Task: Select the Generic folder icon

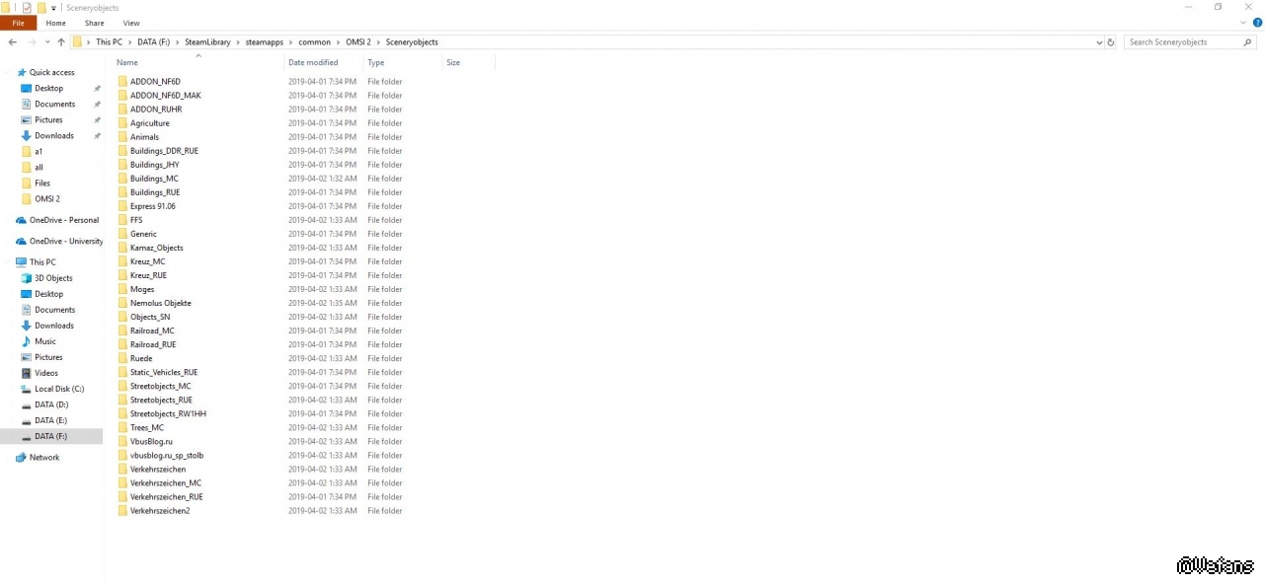Action: click(122, 234)
